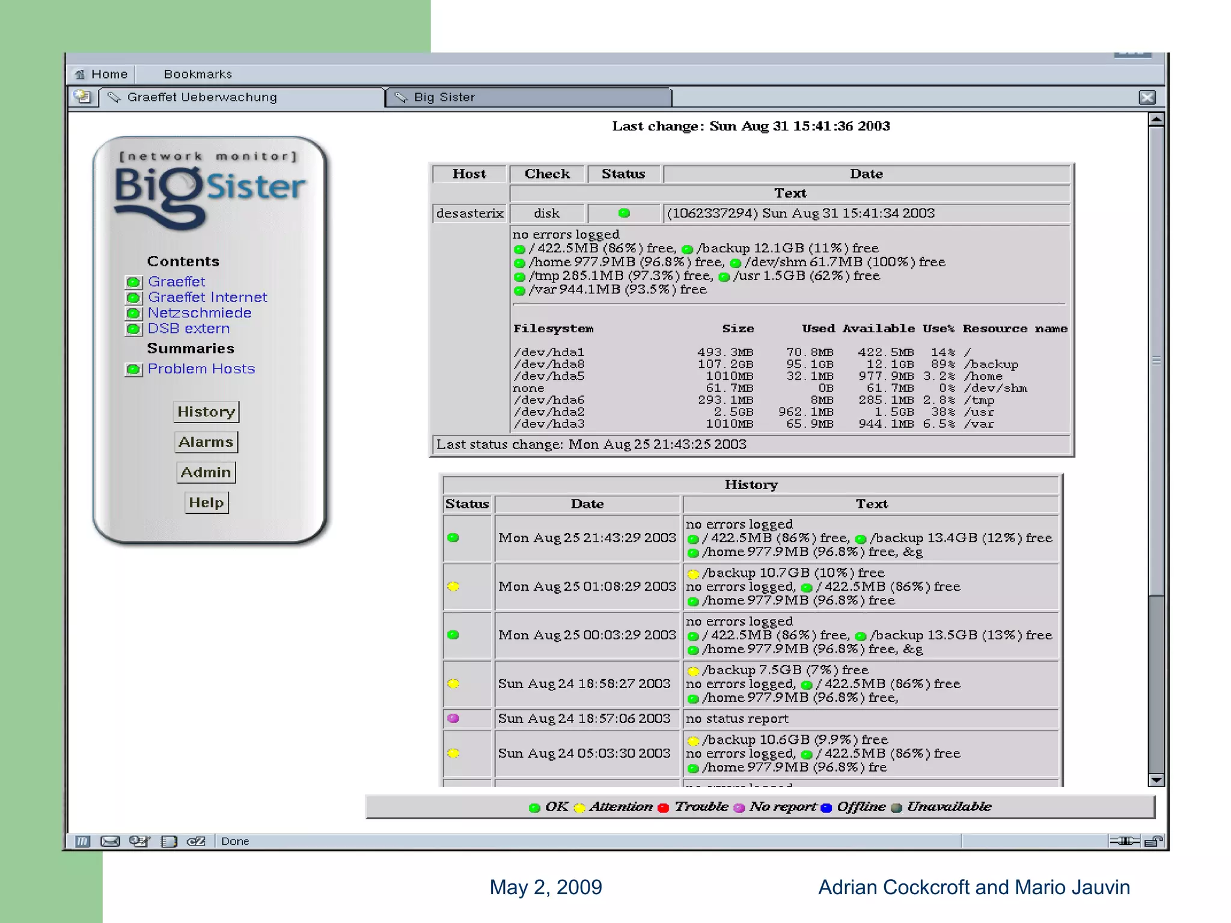The height and width of the screenshot is (923, 1231).
Task: Click purple status dot for Aug 24 18:57:06
Action: [x=453, y=718]
